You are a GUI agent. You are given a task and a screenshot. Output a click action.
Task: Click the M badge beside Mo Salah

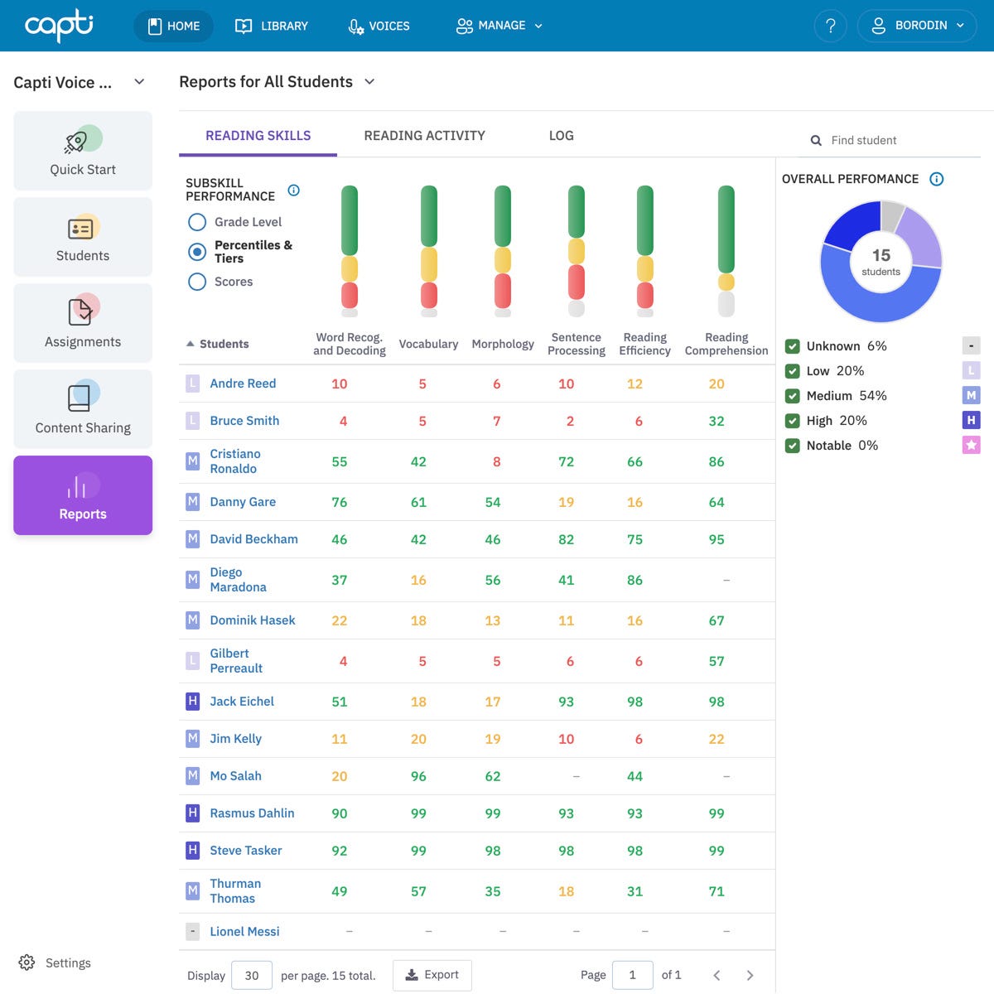193,775
